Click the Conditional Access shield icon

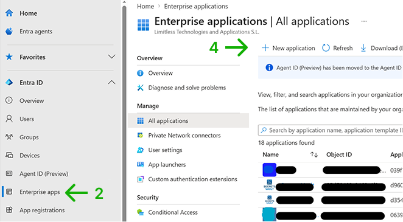[141, 212]
